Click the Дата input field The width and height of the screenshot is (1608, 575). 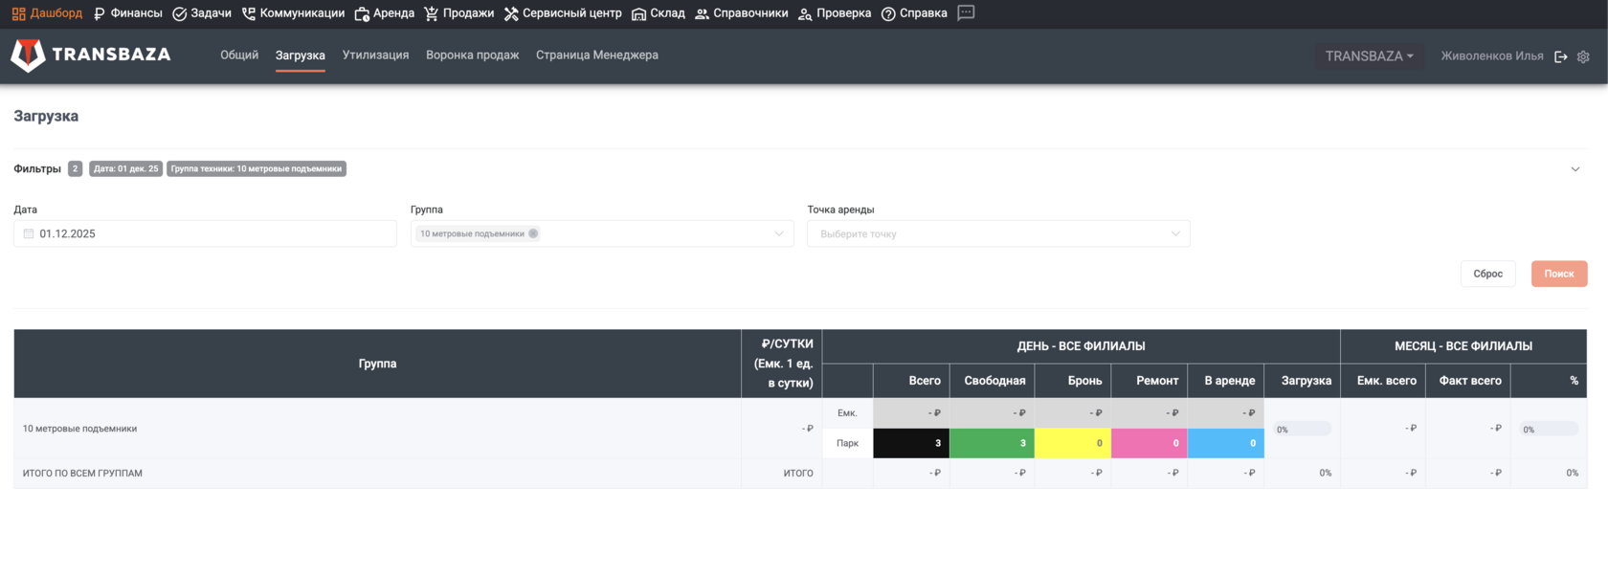coord(205,233)
